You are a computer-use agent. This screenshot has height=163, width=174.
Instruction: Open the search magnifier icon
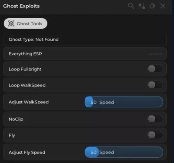click(x=131, y=6)
